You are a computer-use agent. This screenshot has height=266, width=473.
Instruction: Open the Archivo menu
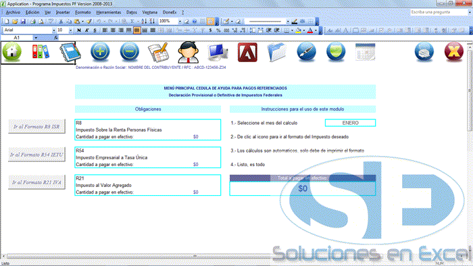tap(14, 12)
